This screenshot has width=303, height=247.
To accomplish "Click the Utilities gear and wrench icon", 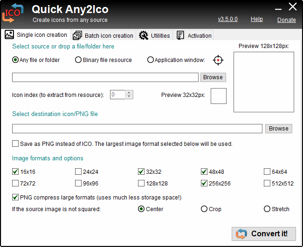I will click(144, 35).
